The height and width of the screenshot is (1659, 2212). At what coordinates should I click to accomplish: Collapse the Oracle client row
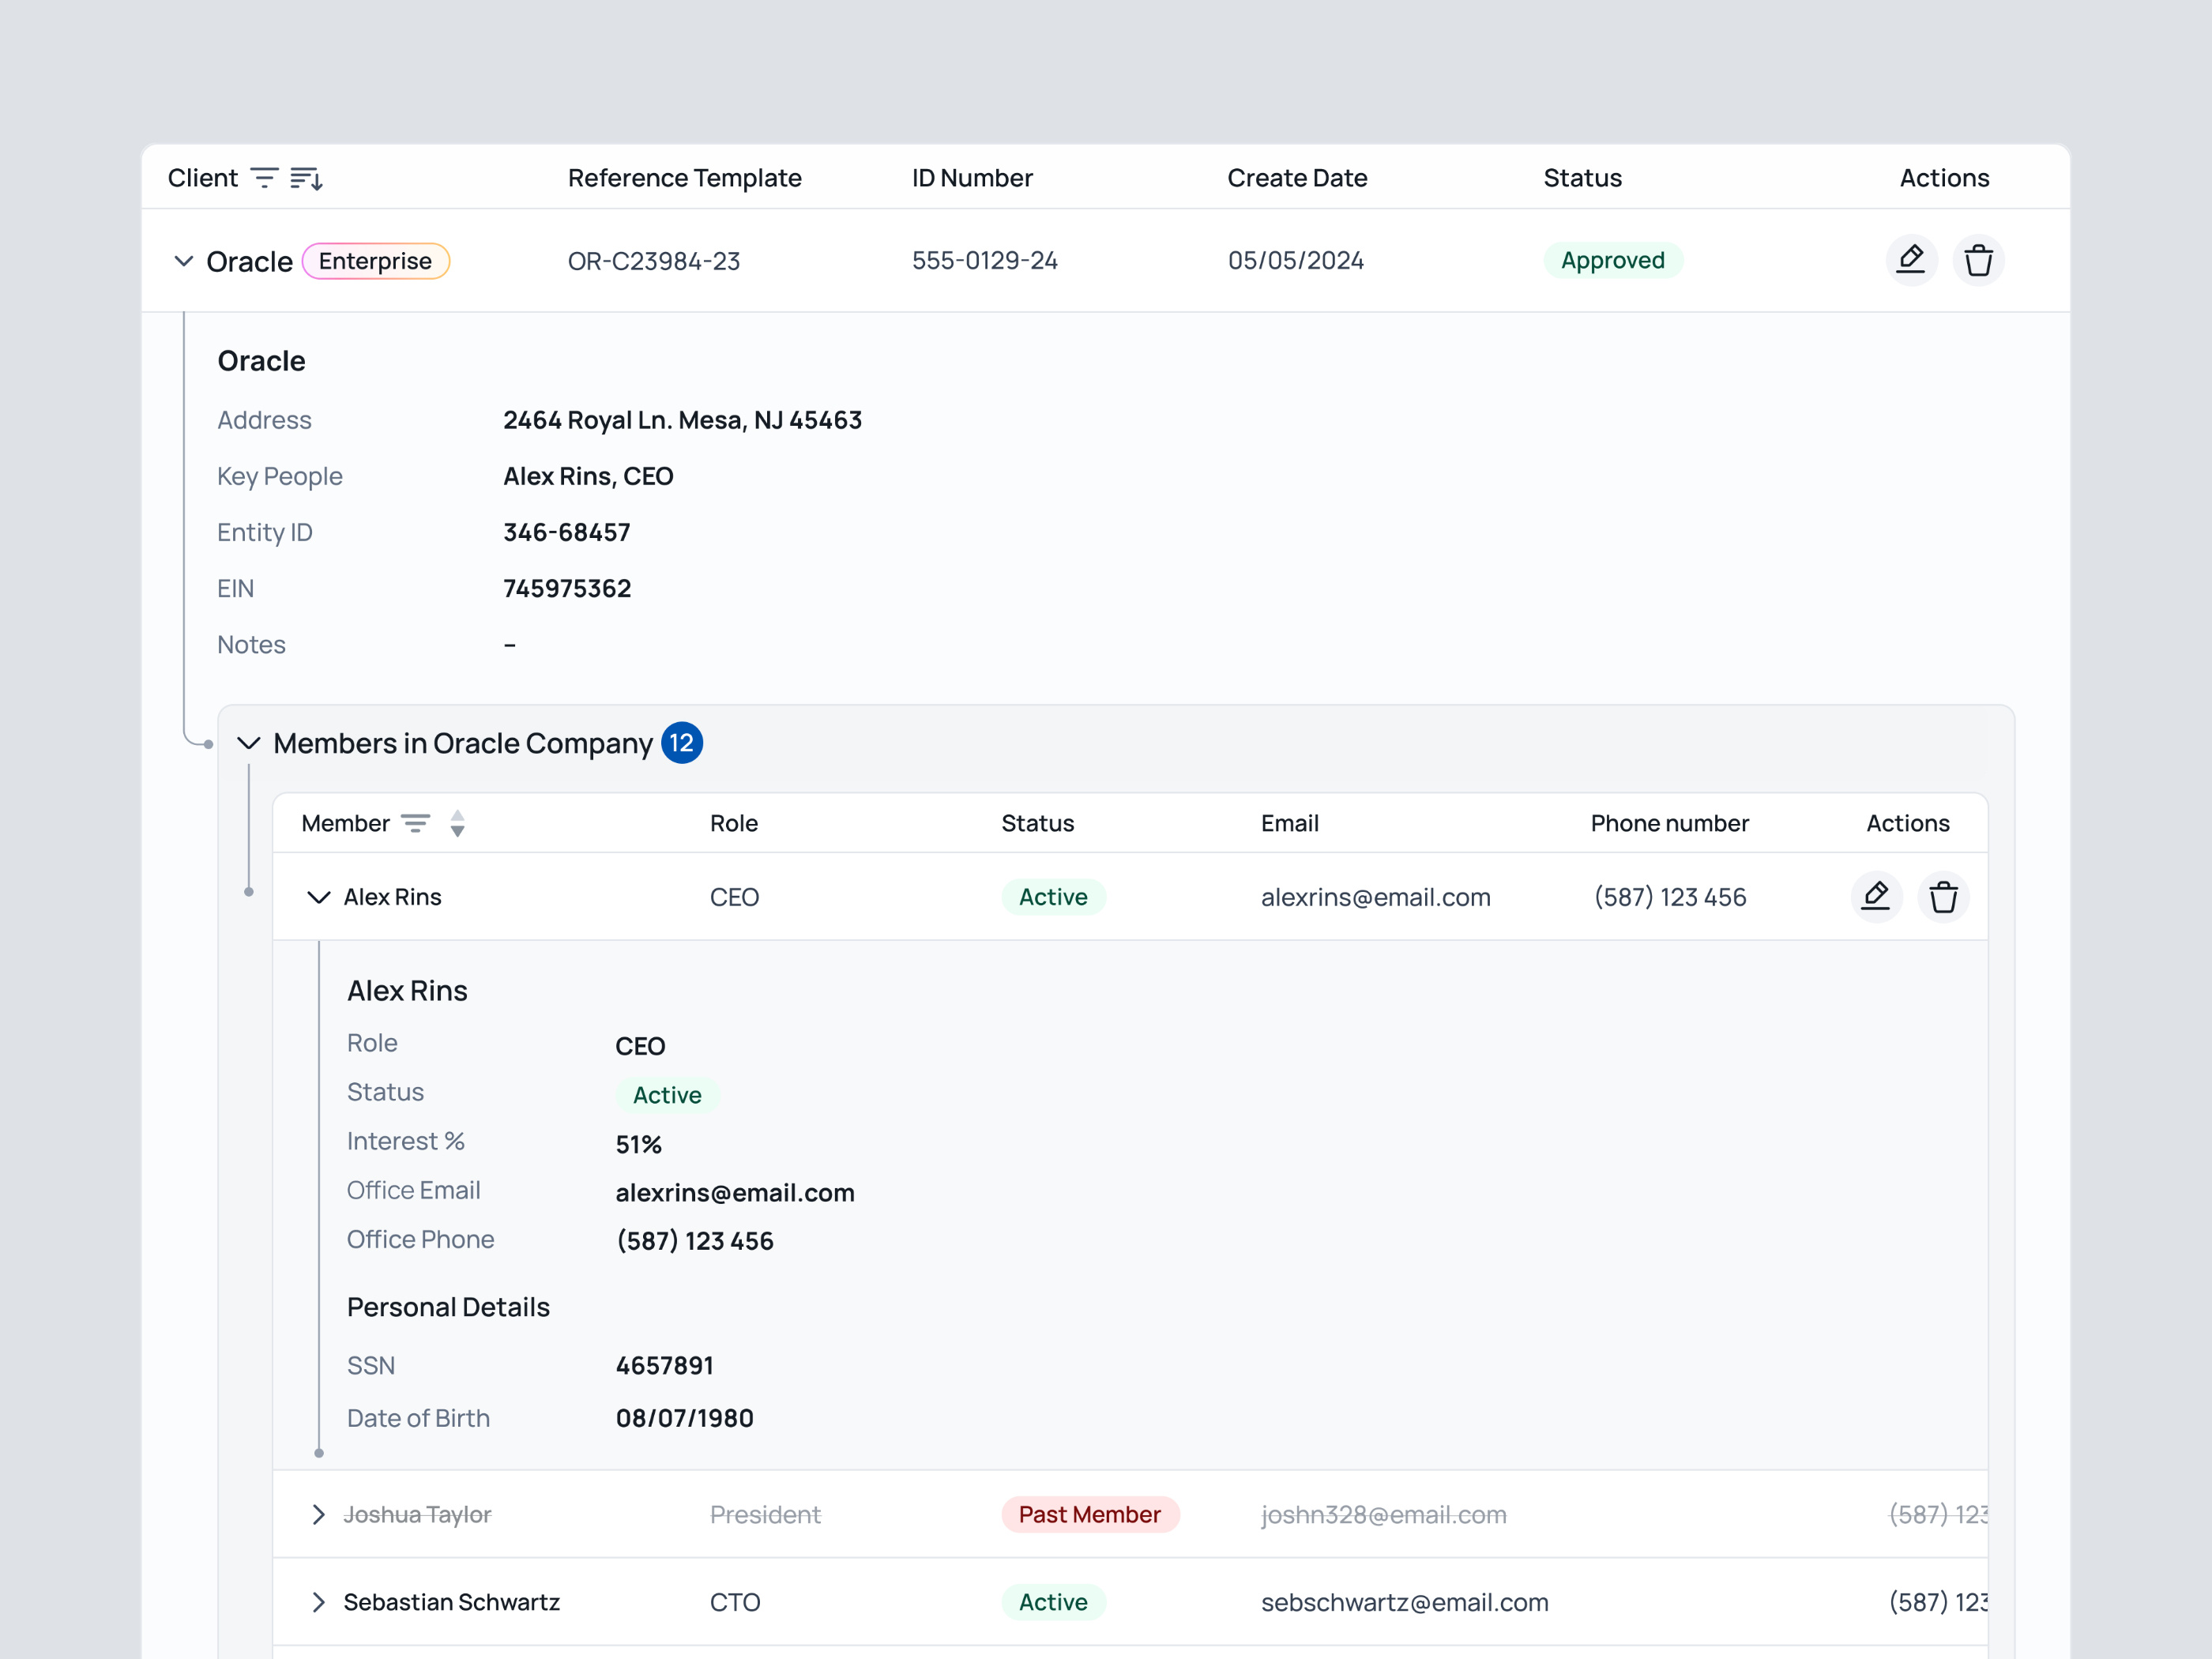pyautogui.click(x=183, y=260)
